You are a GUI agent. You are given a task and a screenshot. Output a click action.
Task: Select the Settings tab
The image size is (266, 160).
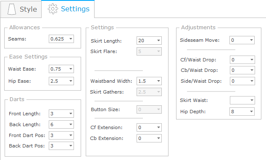(68, 9)
